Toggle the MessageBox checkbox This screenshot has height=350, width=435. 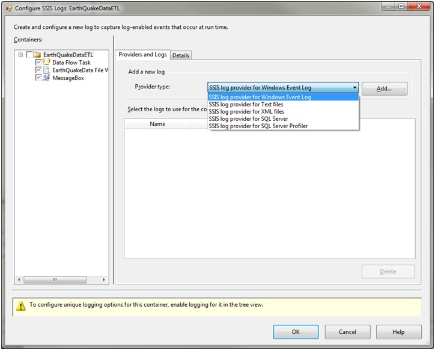[38, 78]
